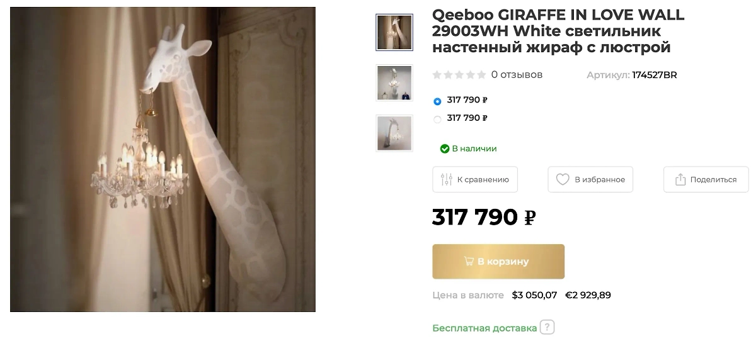Select the third giraffe lamp thumbnail

(394, 133)
